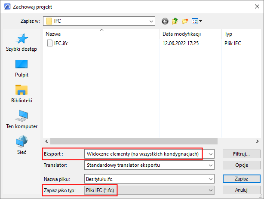Click the scroll left arrow

pos(46,141)
